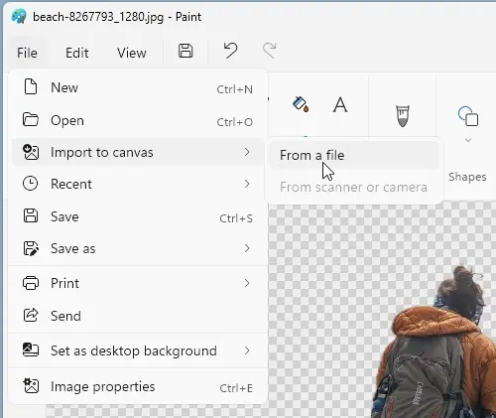Click the Send share icon
Screen dimensions: 496x418
coord(31,315)
